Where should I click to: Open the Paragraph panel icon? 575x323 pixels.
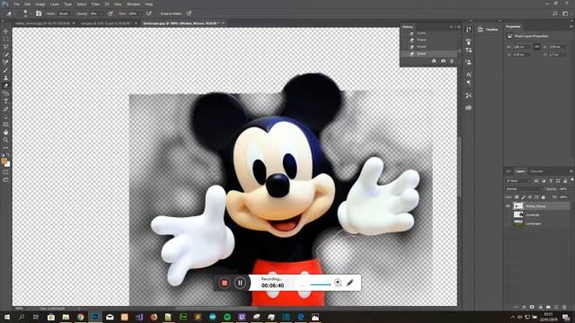(469, 83)
